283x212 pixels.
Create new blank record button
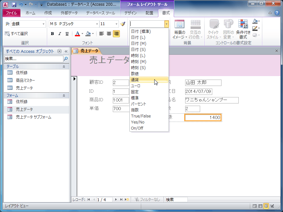tap(127, 200)
